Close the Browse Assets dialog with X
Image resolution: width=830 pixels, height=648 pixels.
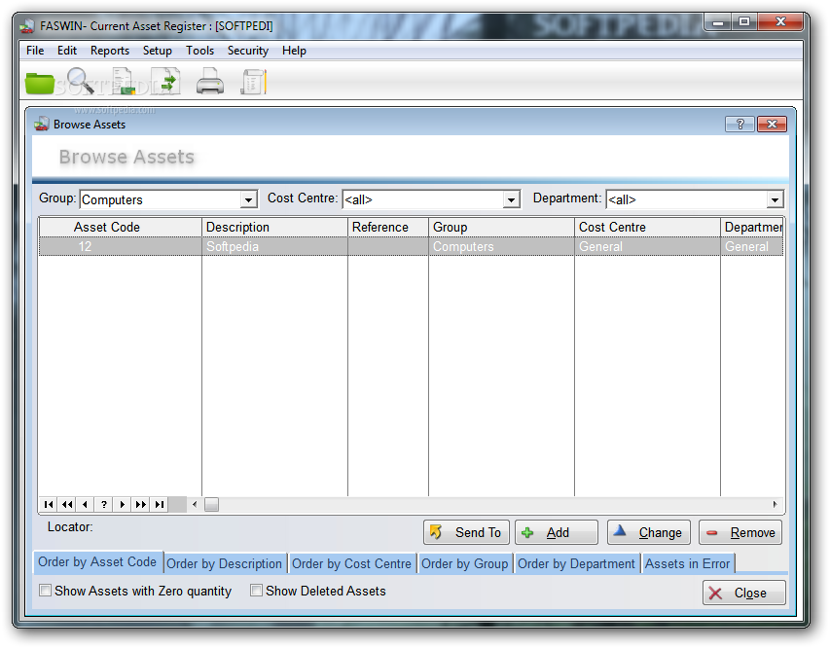click(772, 124)
